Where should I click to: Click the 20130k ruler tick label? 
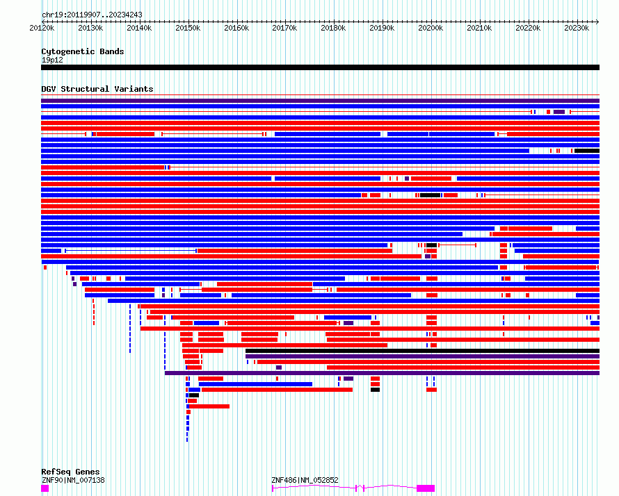pos(90,28)
